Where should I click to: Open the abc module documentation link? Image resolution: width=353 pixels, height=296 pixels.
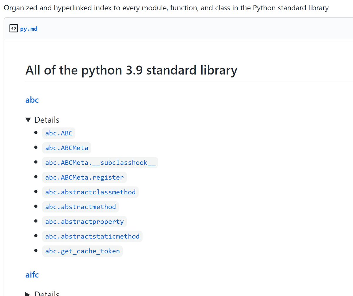pyautogui.click(x=32, y=100)
